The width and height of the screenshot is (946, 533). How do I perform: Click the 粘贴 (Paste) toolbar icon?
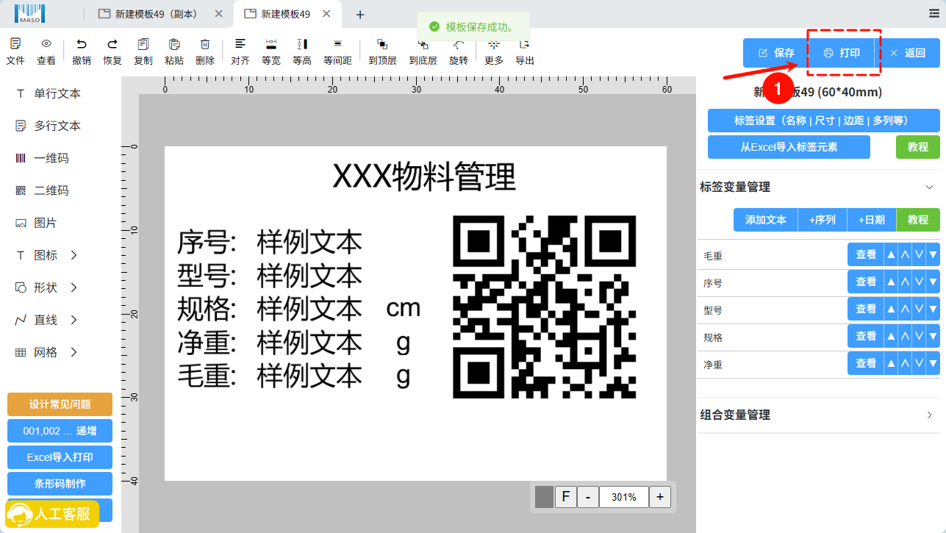(x=174, y=51)
